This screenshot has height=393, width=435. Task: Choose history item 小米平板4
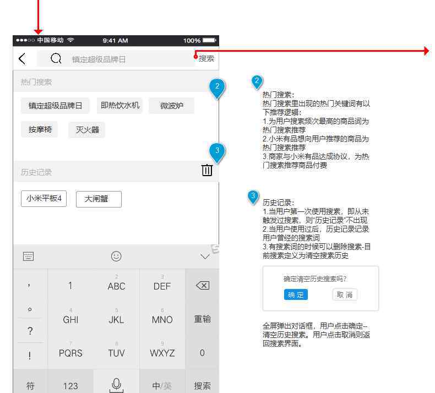[44, 199]
